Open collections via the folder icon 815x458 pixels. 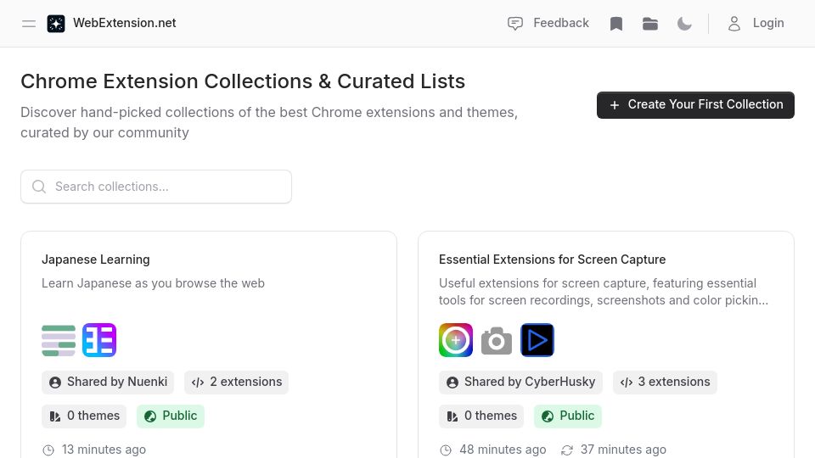tap(650, 24)
